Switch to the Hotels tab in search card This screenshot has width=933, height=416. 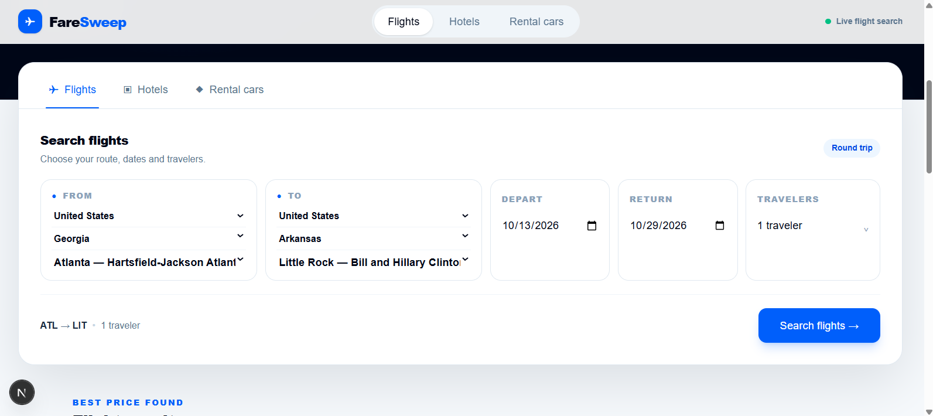pos(146,90)
